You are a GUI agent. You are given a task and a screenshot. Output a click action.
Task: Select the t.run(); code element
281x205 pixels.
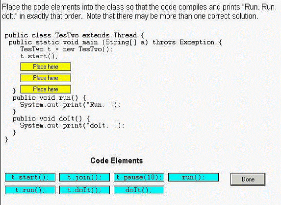(30, 190)
